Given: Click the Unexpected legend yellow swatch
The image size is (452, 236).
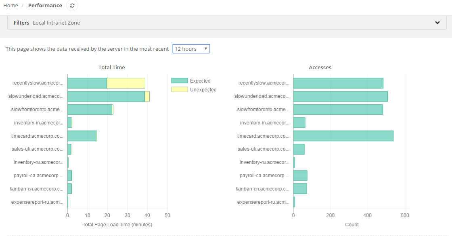Looking at the screenshot, I should pyautogui.click(x=179, y=89).
